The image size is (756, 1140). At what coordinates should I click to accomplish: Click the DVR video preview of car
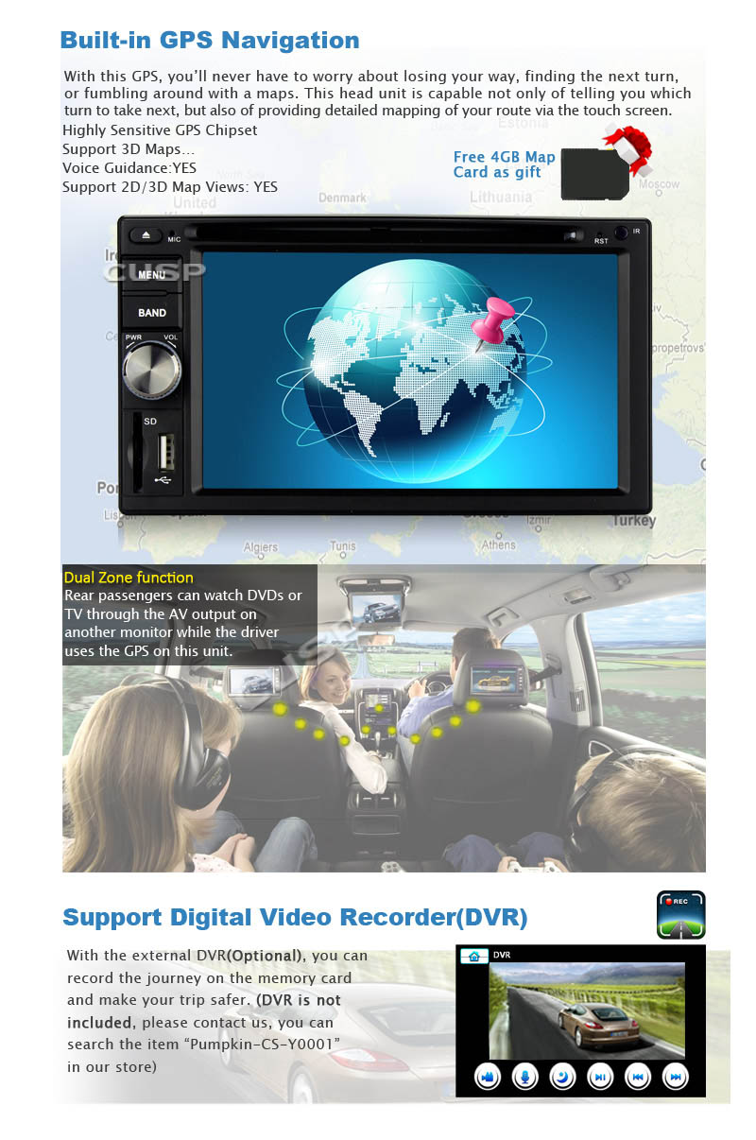586,1010
